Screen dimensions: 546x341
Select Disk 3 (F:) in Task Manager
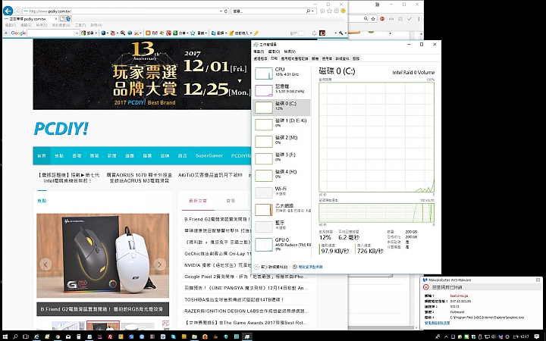point(281,158)
